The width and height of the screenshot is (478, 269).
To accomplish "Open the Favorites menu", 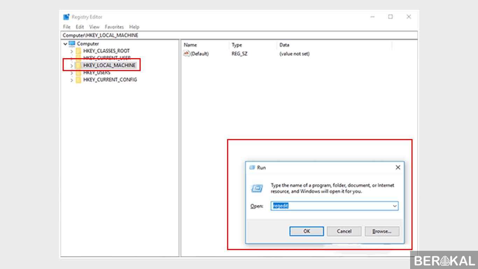I will pyautogui.click(x=114, y=27).
